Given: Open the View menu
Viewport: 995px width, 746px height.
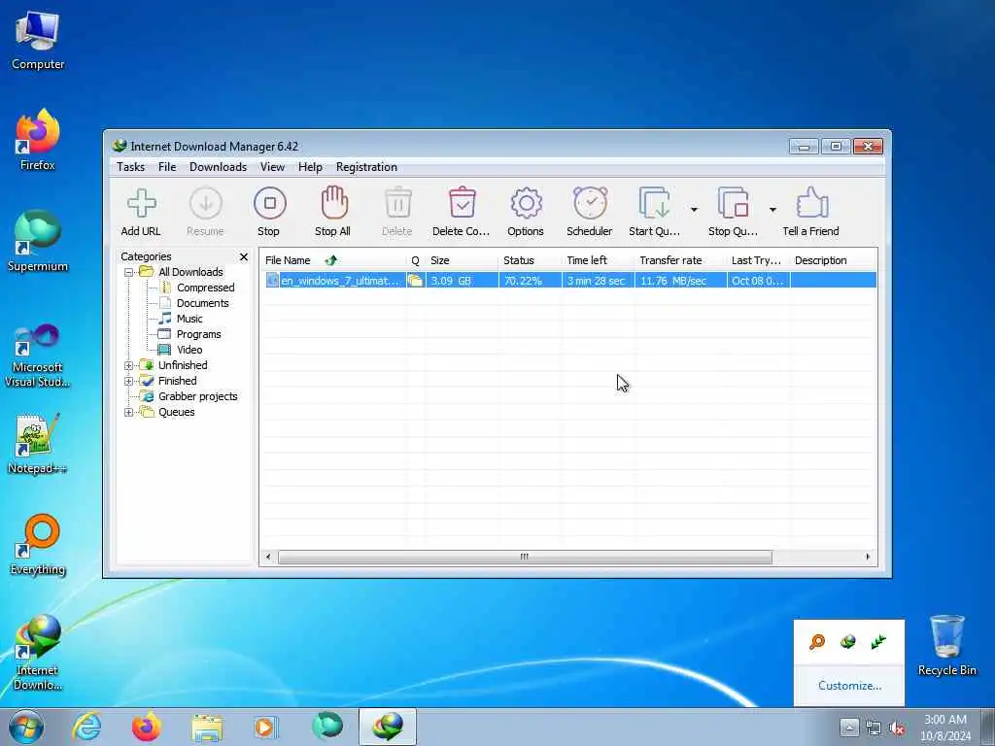Looking at the screenshot, I should pyautogui.click(x=272, y=167).
